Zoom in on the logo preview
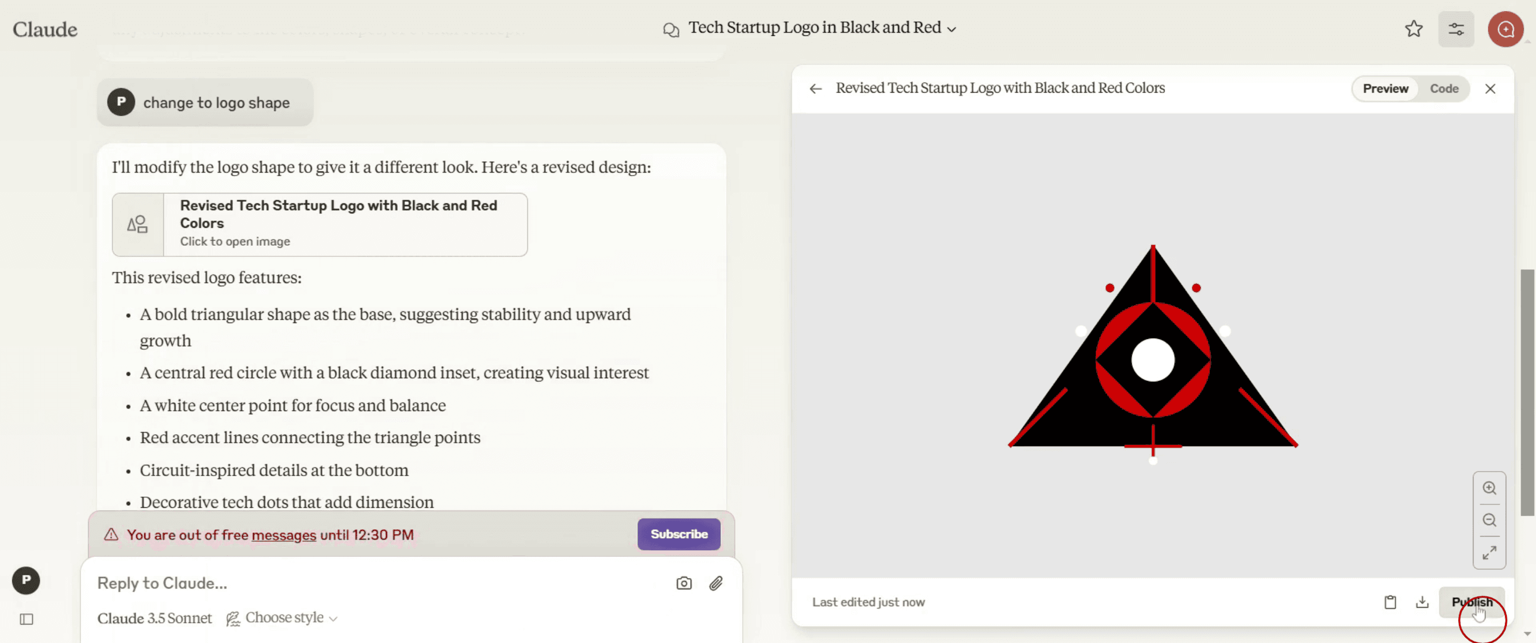Screen dimensions: 1536x643 pyautogui.click(x=1489, y=488)
